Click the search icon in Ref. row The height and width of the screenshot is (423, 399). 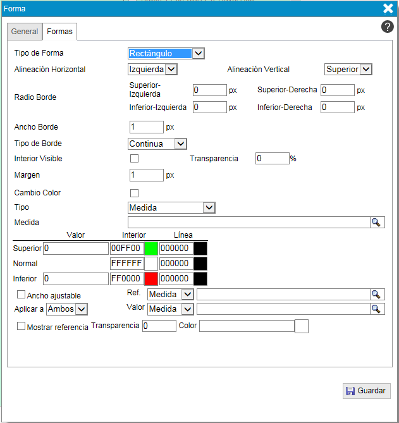(x=376, y=294)
